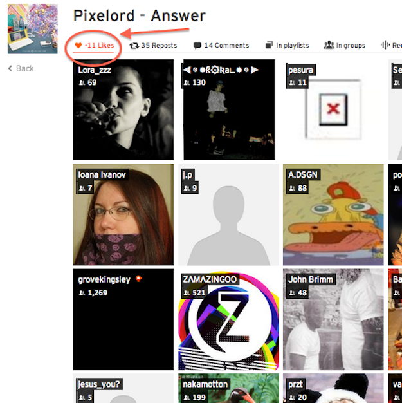402x403 pixels.
Task: Click the In groups people icon
Action: (329, 45)
